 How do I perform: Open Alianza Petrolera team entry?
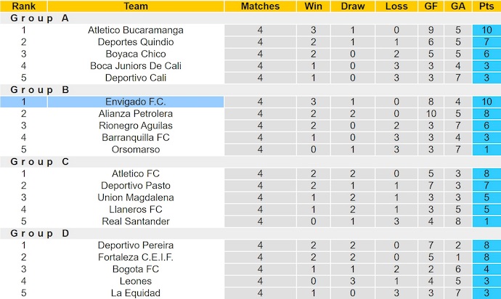[x=136, y=114]
